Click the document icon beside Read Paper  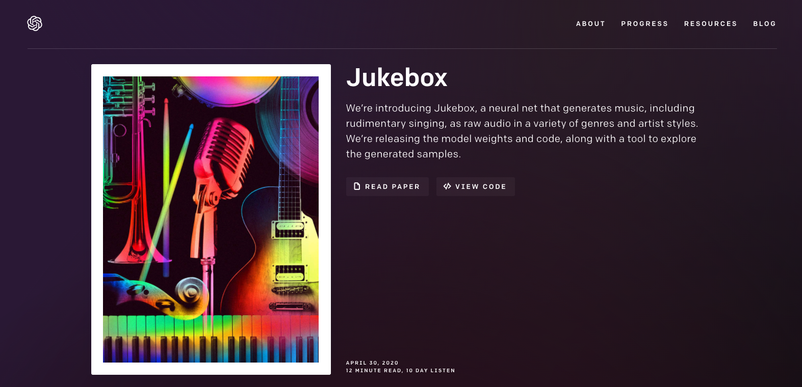357,186
